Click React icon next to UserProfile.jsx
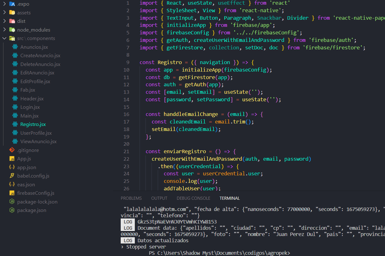The width and height of the screenshot is (385, 256). [15, 133]
